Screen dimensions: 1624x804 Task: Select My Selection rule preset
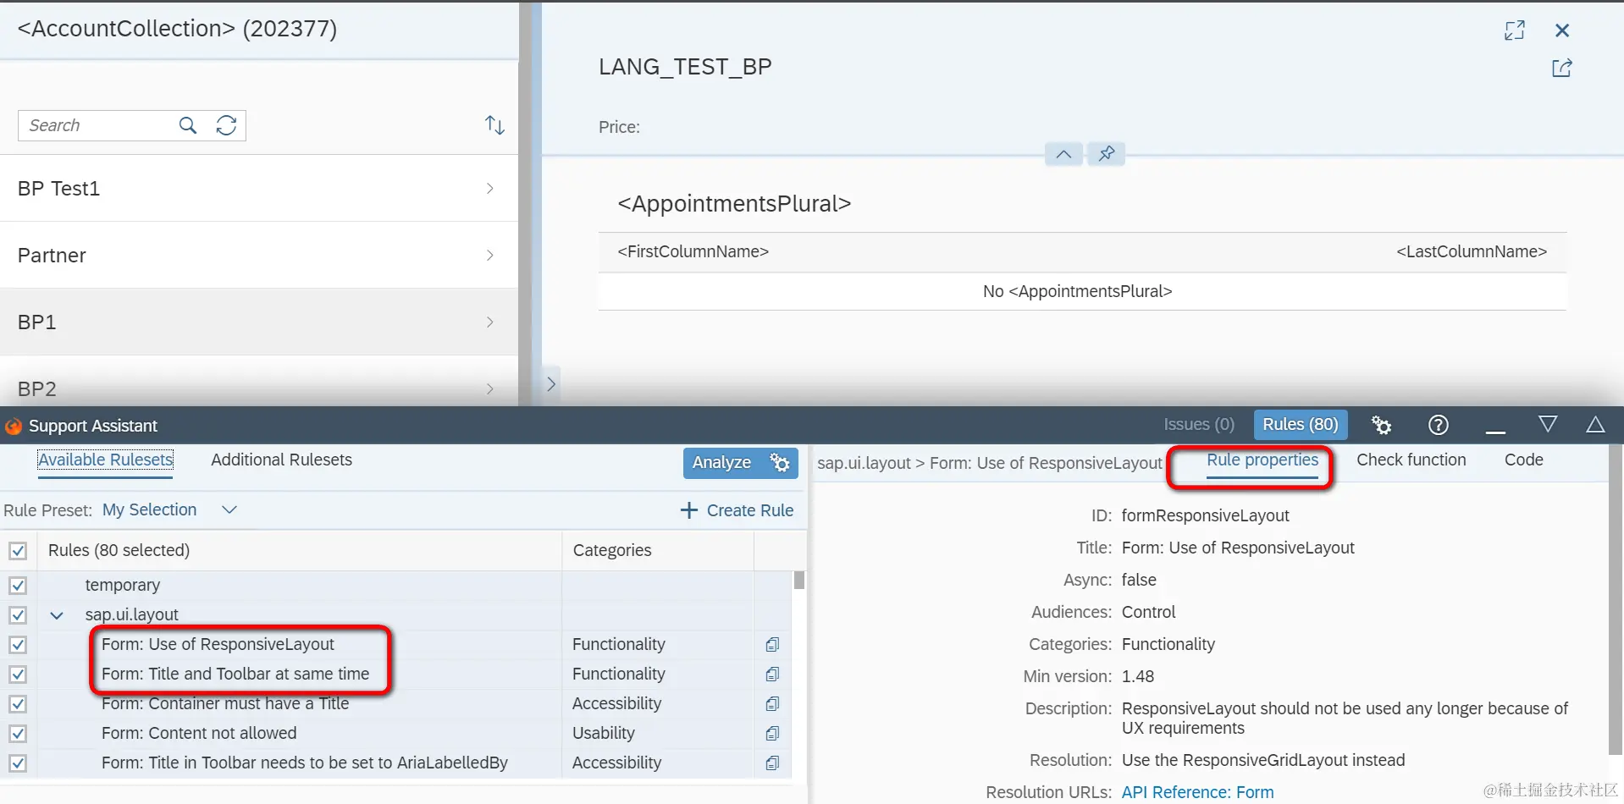click(149, 509)
